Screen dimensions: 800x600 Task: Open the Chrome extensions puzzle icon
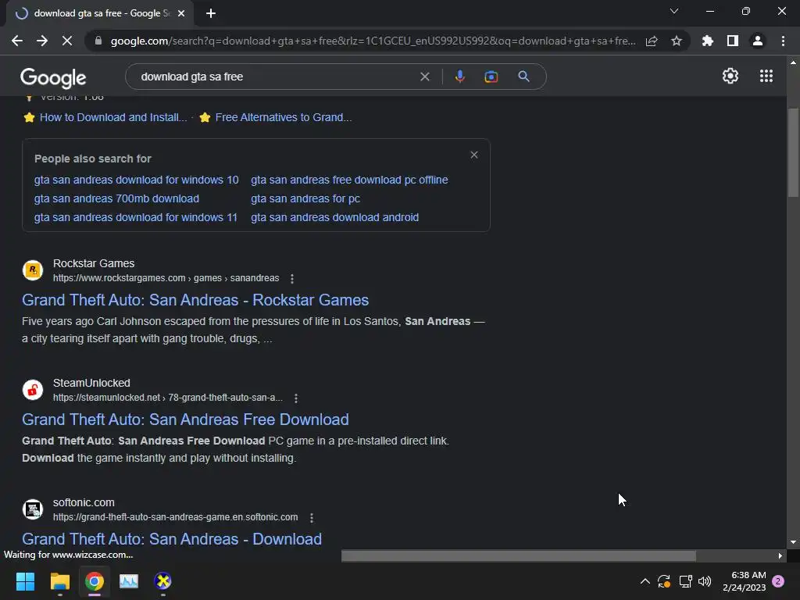[x=707, y=41]
